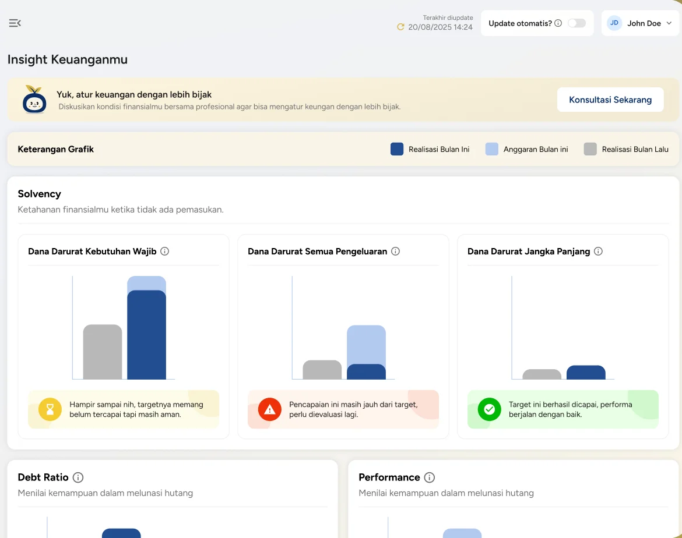Click the JD avatar circle
Screen dimensions: 682x538
click(x=614, y=23)
